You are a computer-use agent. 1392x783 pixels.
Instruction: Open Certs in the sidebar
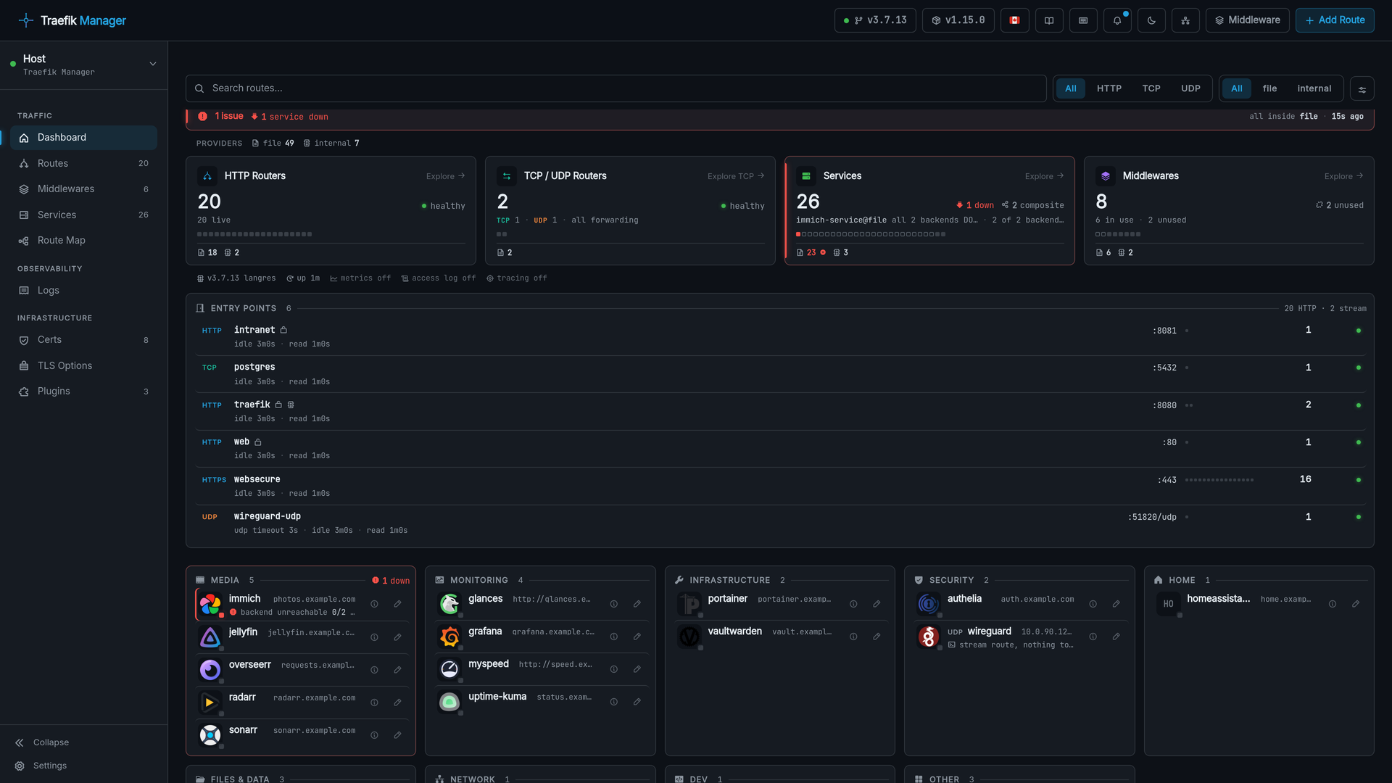pyautogui.click(x=83, y=340)
